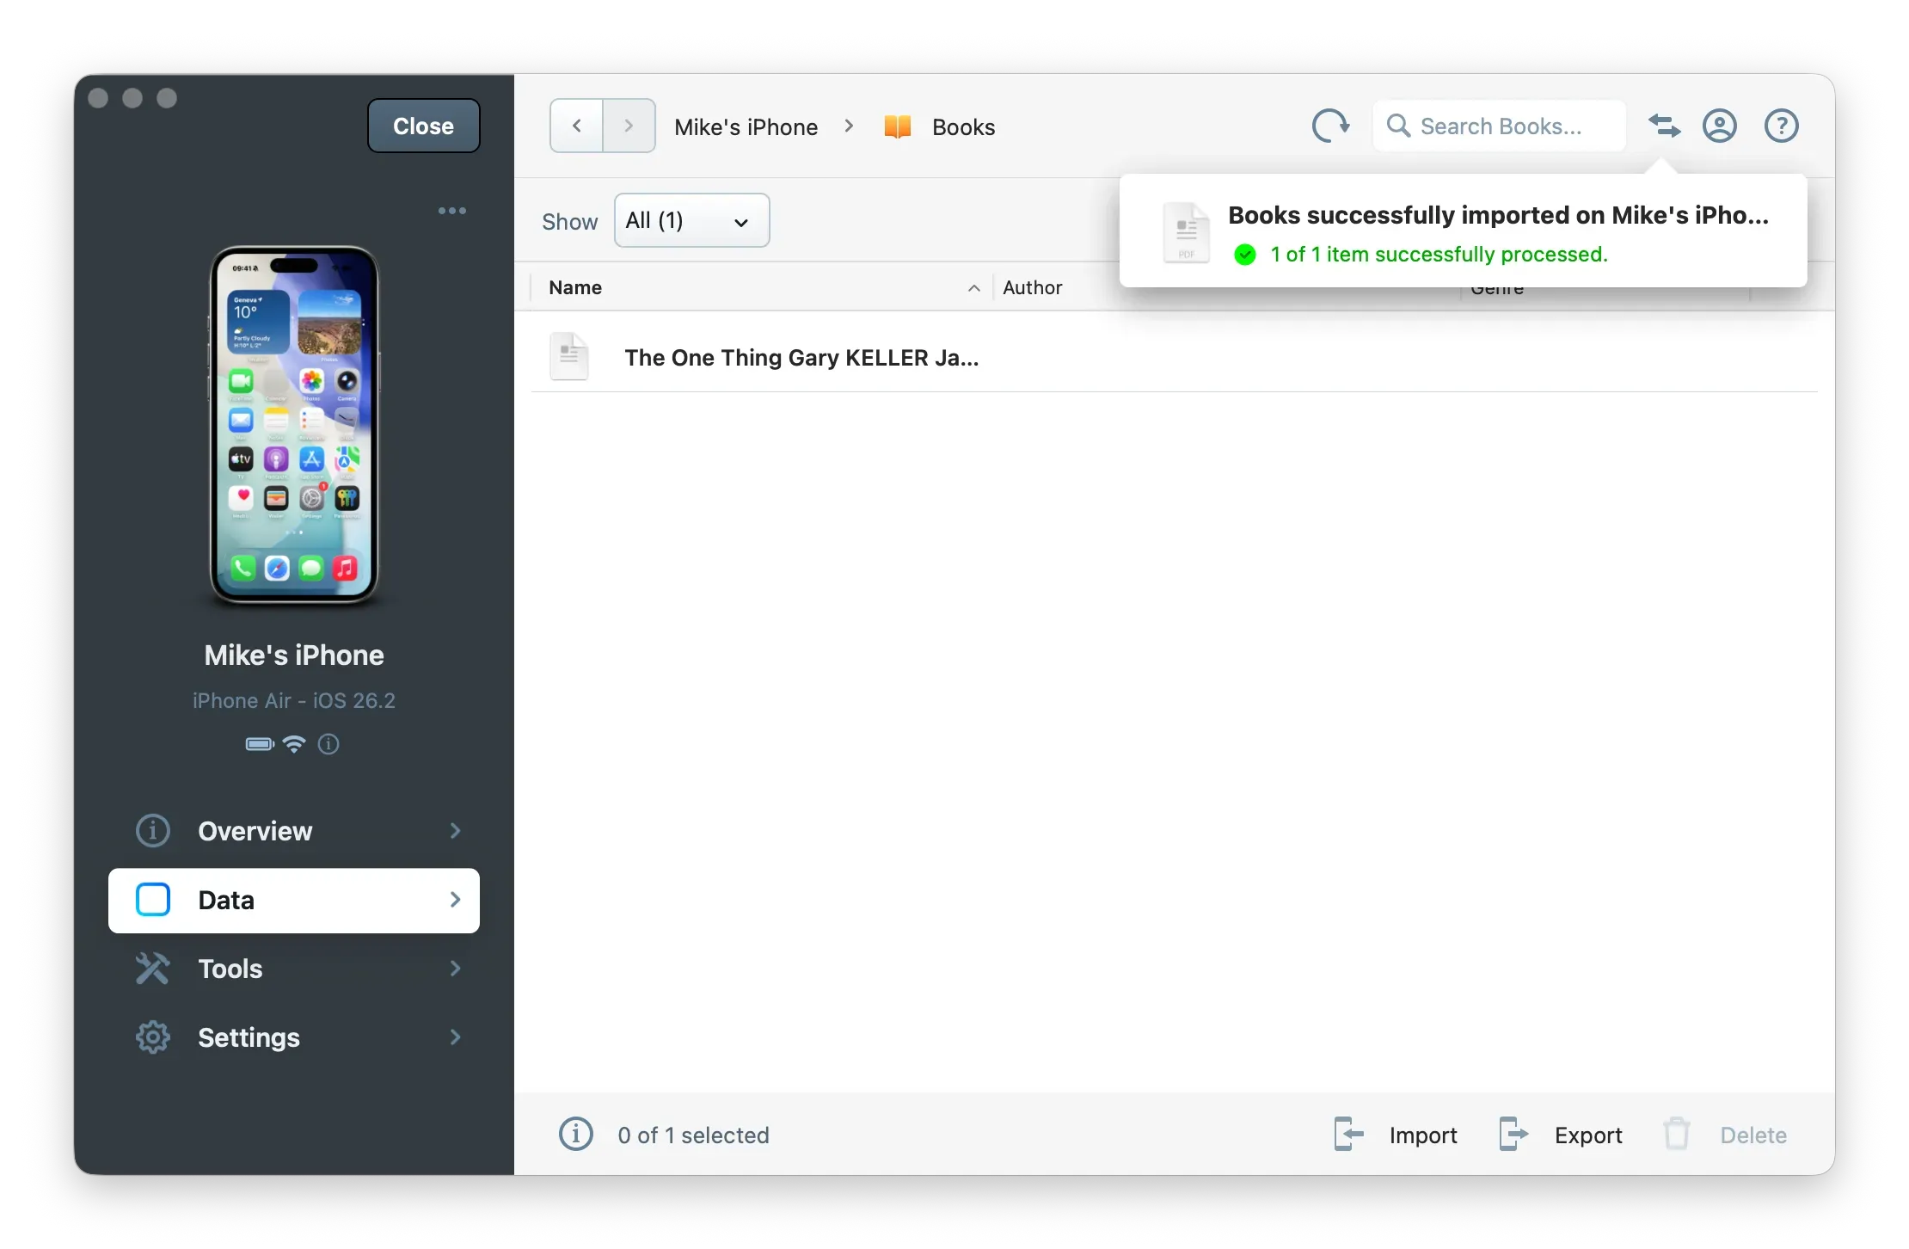Viewport: 1909px width, 1249px height.
Task: Open the Settings sidebar item
Action: click(294, 1037)
